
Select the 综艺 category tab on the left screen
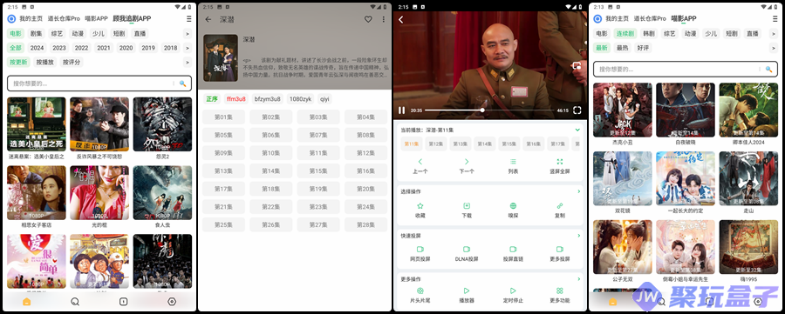point(57,33)
